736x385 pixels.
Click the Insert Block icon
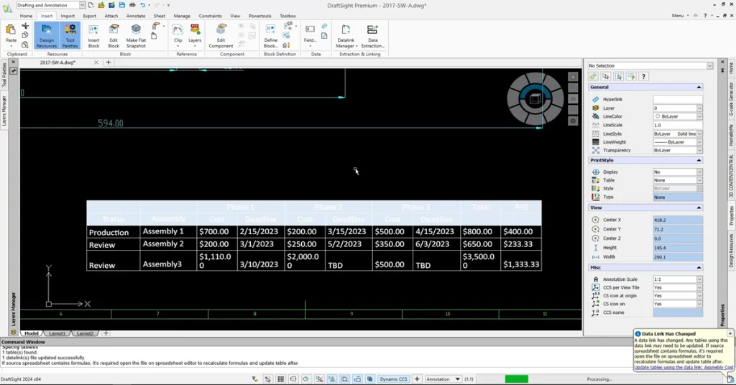tap(93, 34)
